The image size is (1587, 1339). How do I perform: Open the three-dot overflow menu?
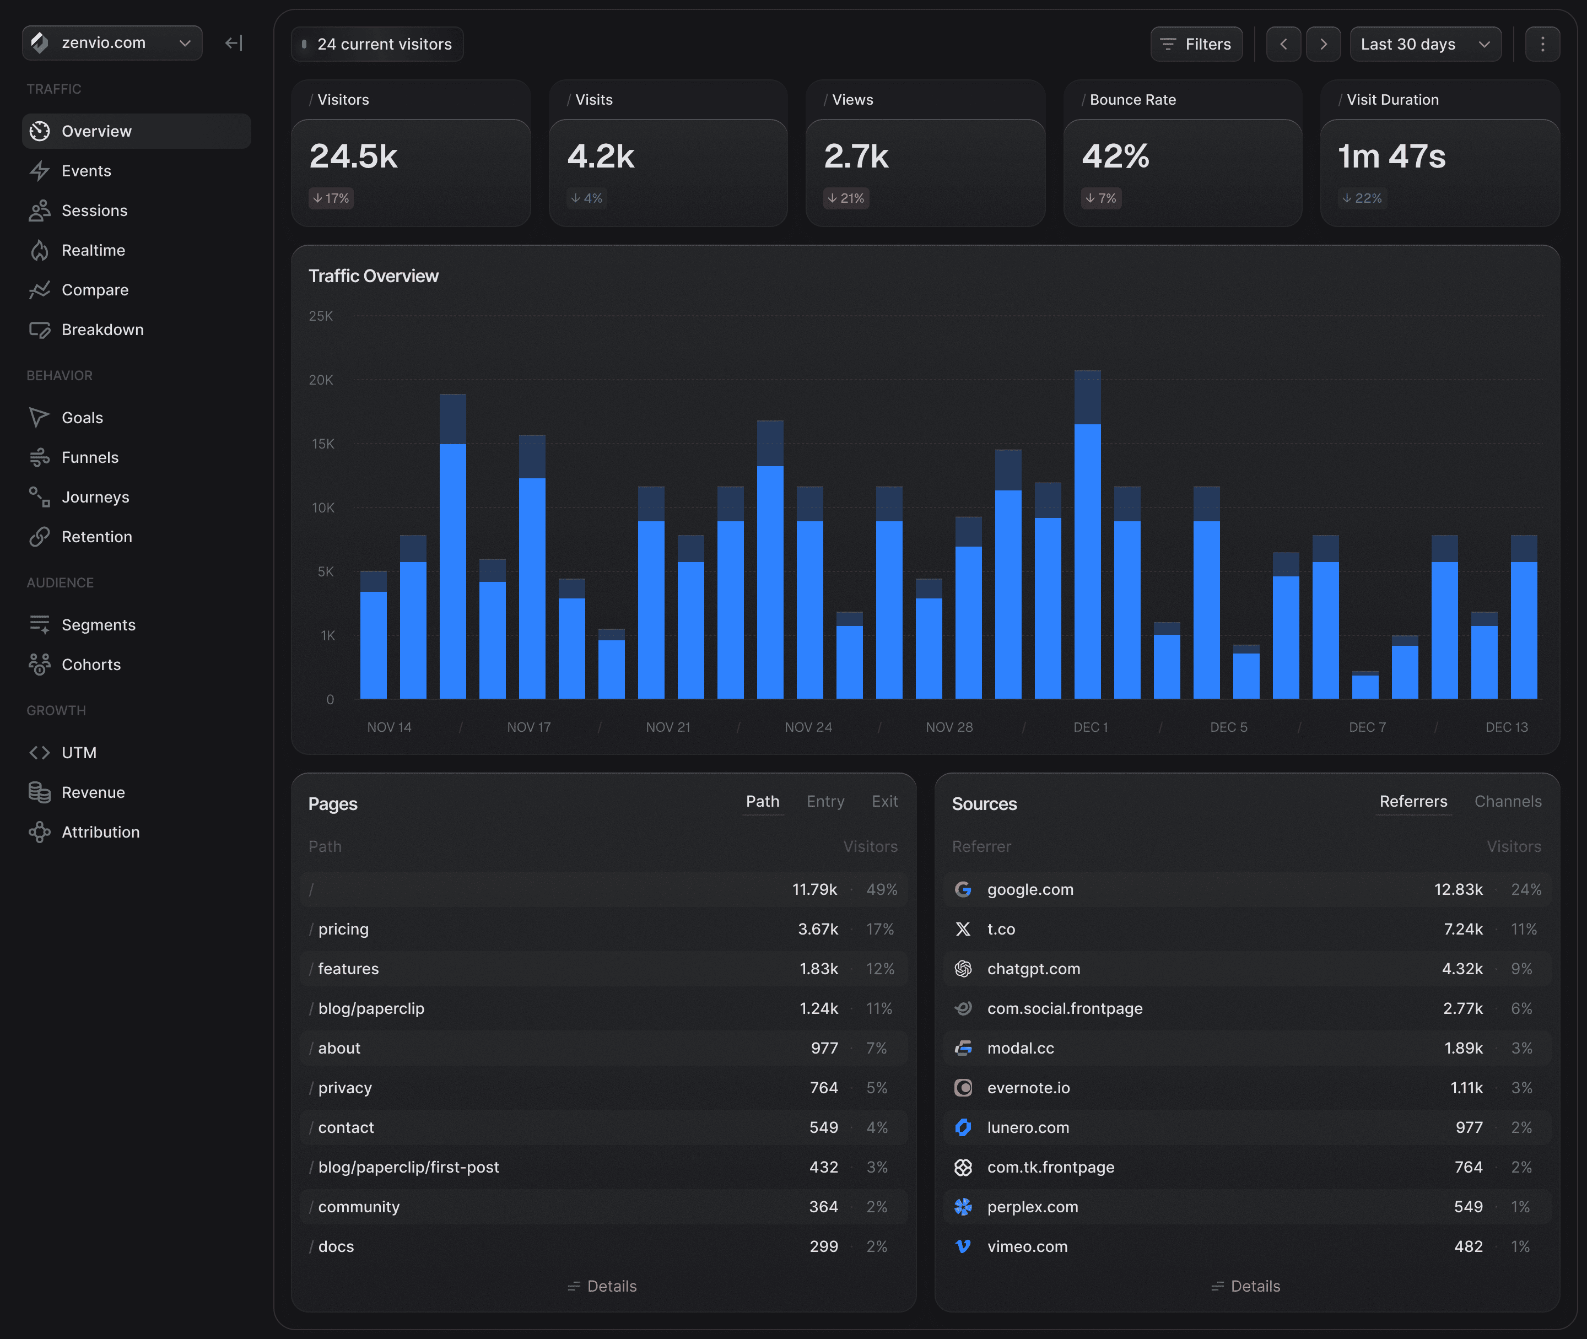click(x=1542, y=44)
